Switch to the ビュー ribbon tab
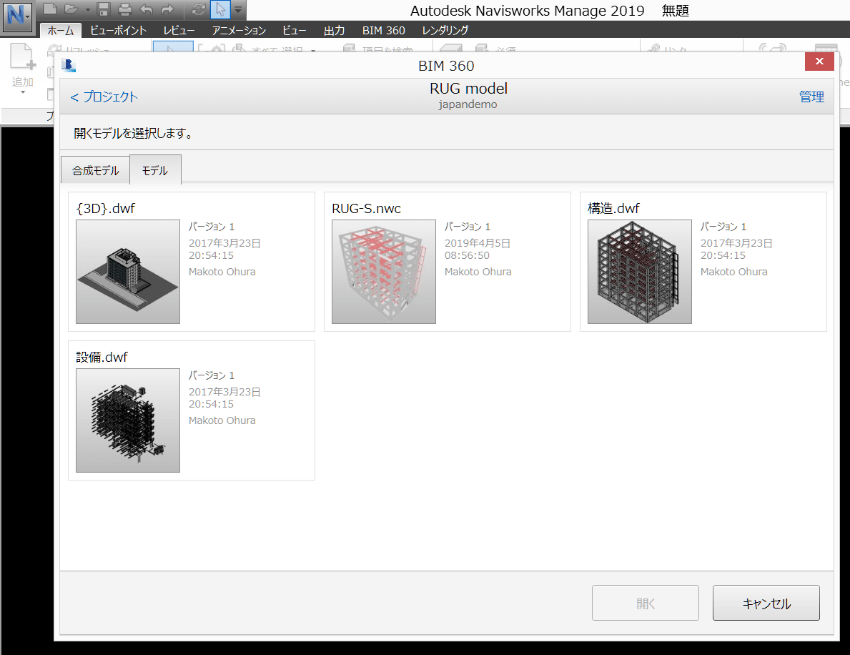This screenshot has width=850, height=655. tap(295, 30)
